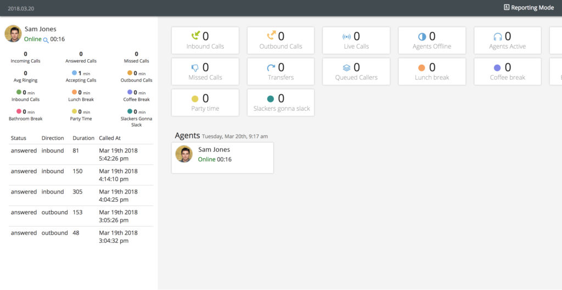This screenshot has height=290, width=562.
Task: Click the purple Coffee break dot
Action: 497,68
